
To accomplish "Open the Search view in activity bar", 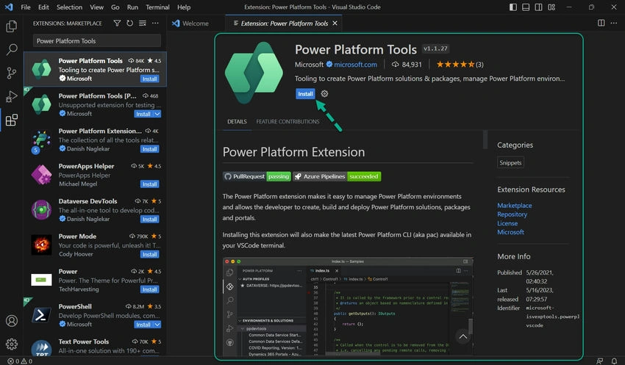I will 12,49.
